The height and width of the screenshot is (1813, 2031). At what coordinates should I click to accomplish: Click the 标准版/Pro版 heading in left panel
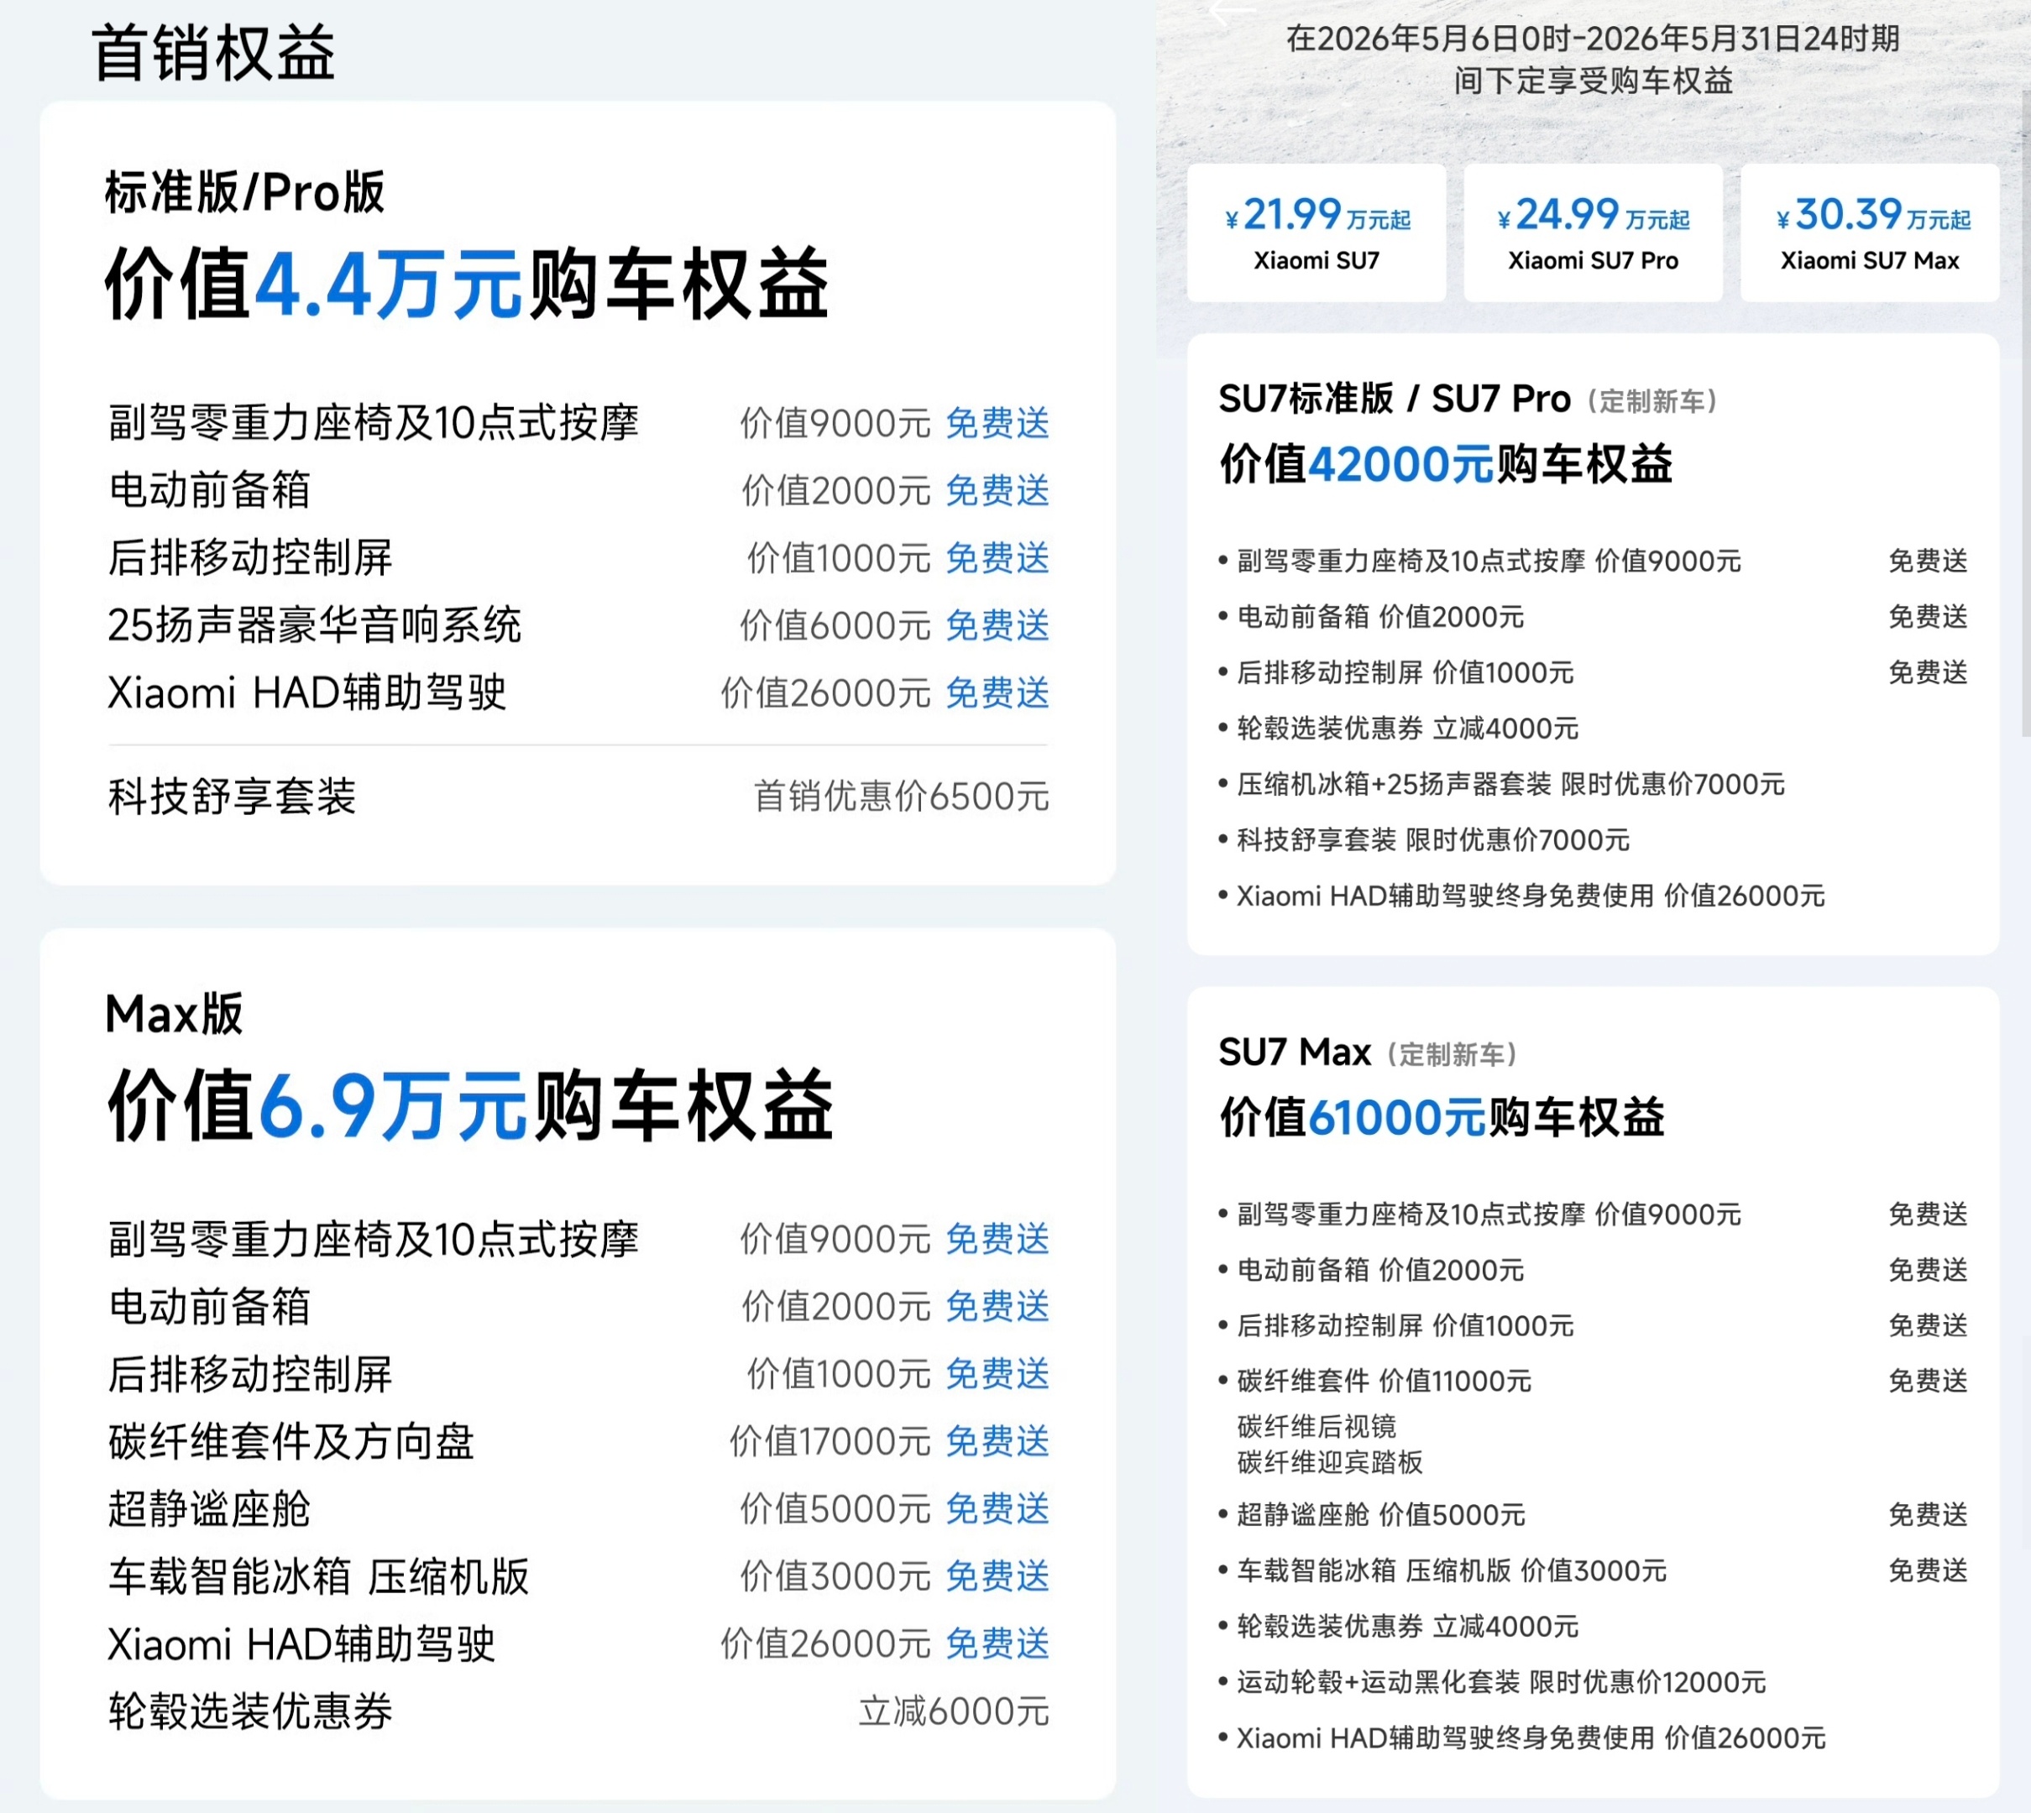(245, 192)
